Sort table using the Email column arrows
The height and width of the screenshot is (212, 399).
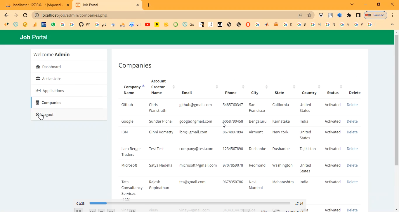click(217, 87)
